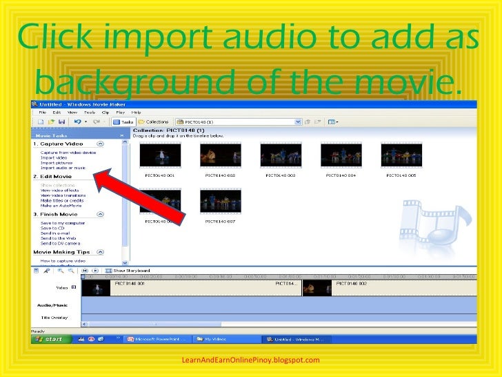Select clip thumbnail PICT0140 004

click(x=341, y=155)
